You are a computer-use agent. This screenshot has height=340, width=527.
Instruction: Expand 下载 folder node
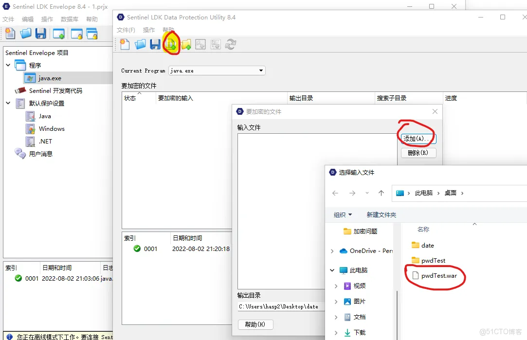pos(336,333)
